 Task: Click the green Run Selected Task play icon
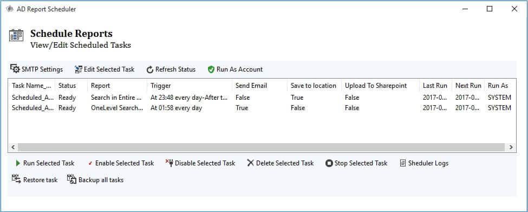pos(18,163)
